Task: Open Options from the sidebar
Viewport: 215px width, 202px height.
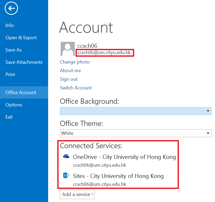Action: (14, 105)
